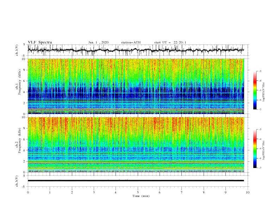Screen dimensions: 279x216
Task: Click the "-7" label on ch.2 color bar
Action: (260, 168)
